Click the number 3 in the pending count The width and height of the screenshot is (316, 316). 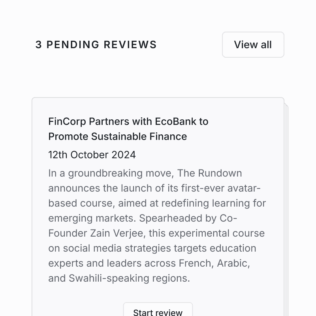tap(38, 45)
